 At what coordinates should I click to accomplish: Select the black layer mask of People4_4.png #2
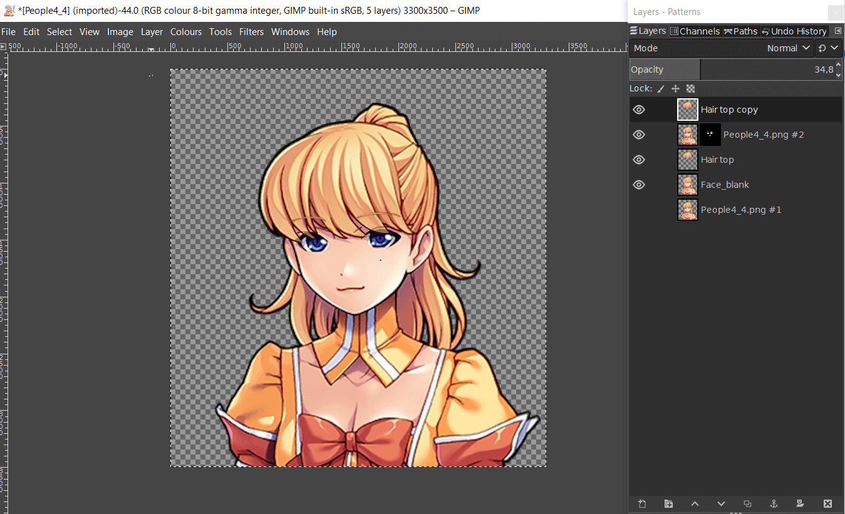click(x=710, y=135)
